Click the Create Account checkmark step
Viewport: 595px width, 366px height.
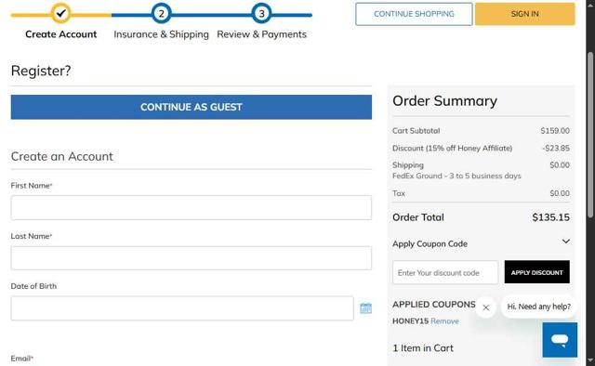(x=60, y=13)
